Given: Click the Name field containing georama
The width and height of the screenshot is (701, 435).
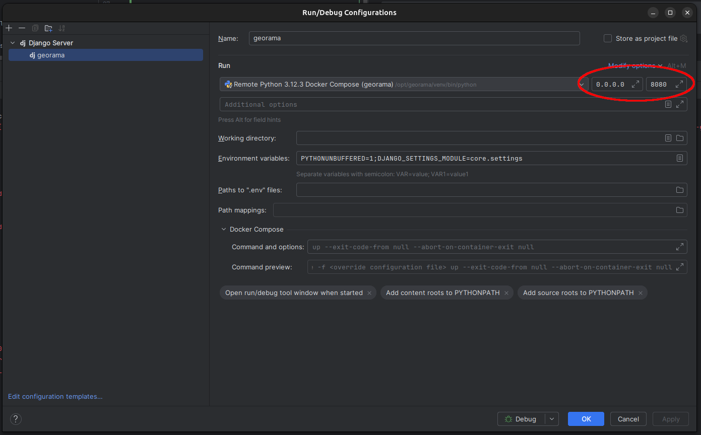Looking at the screenshot, I should pos(414,38).
